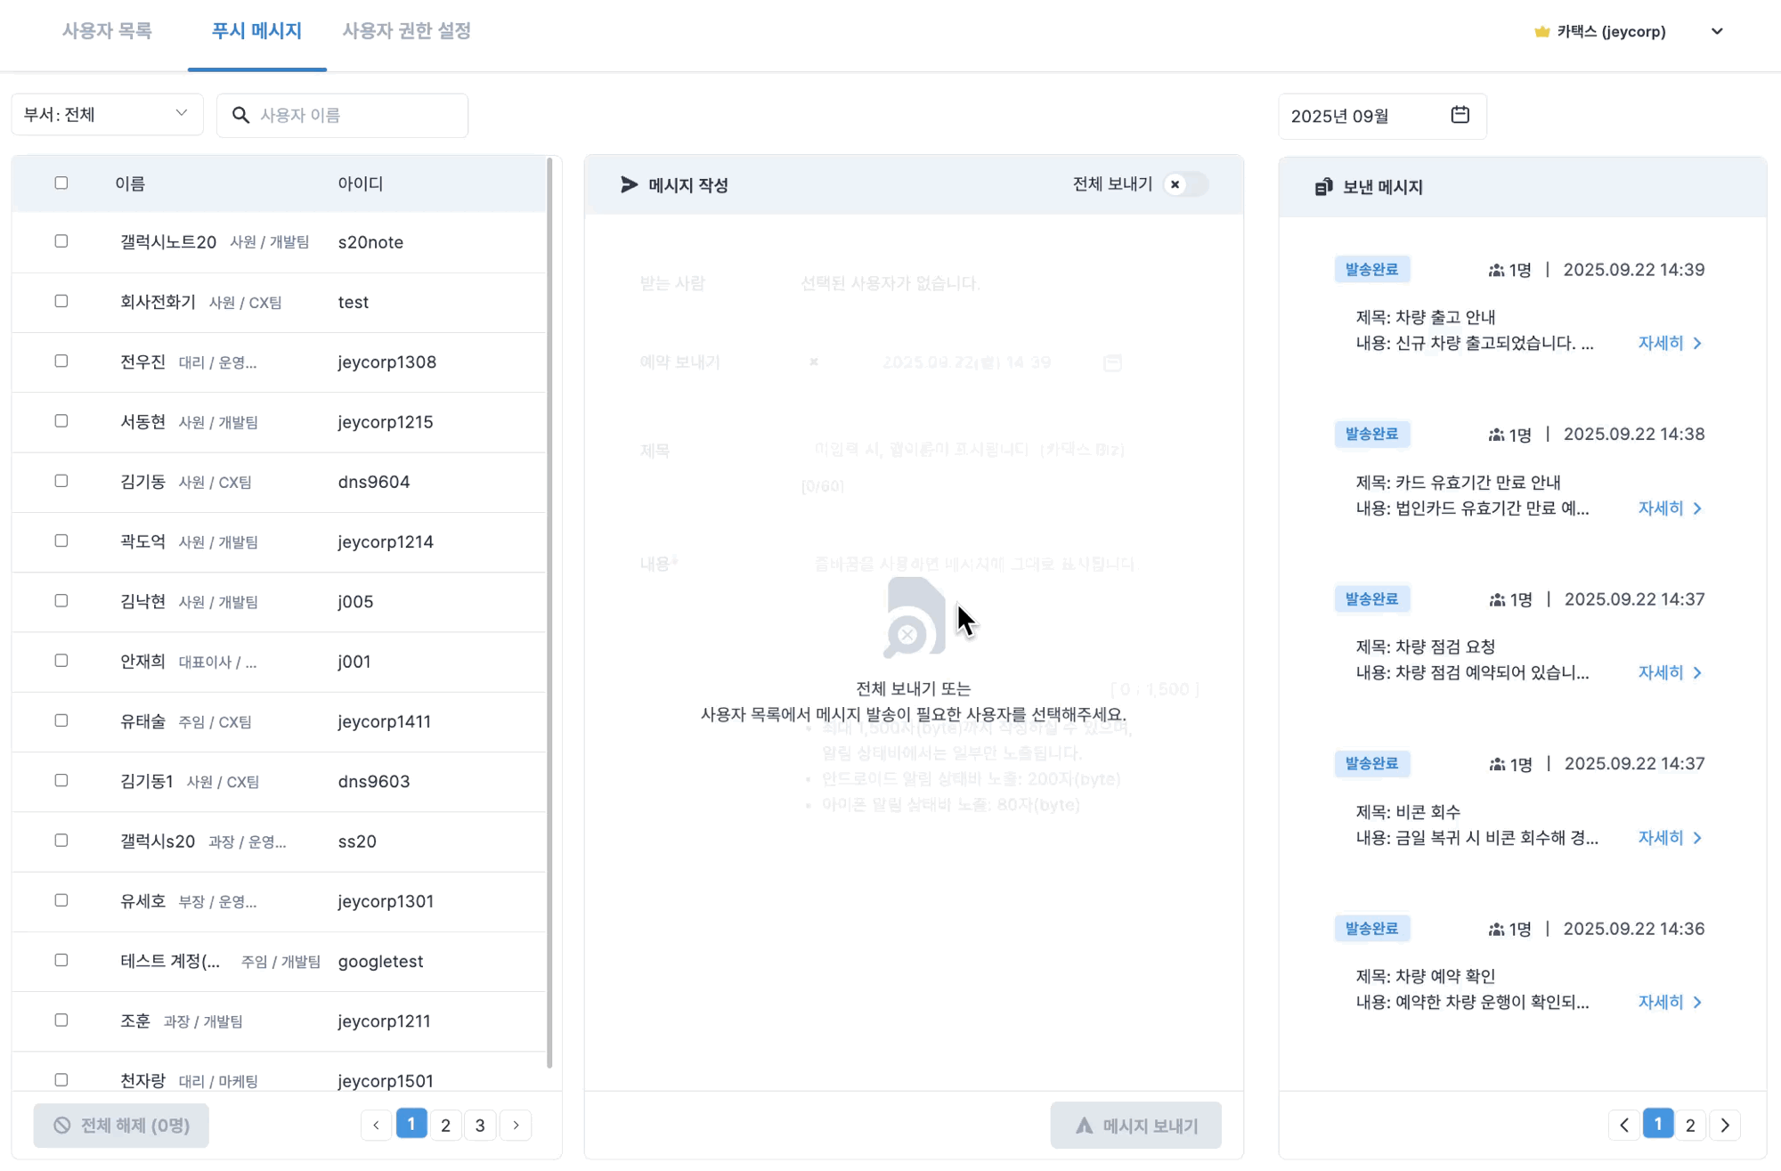This screenshot has width=1781, height=1171.
Task: Open the 사용자 권한 설정 tab
Action: 406,31
